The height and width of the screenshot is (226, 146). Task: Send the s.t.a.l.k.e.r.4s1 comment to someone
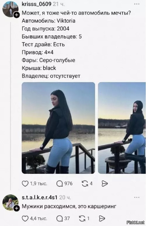coord(102,218)
